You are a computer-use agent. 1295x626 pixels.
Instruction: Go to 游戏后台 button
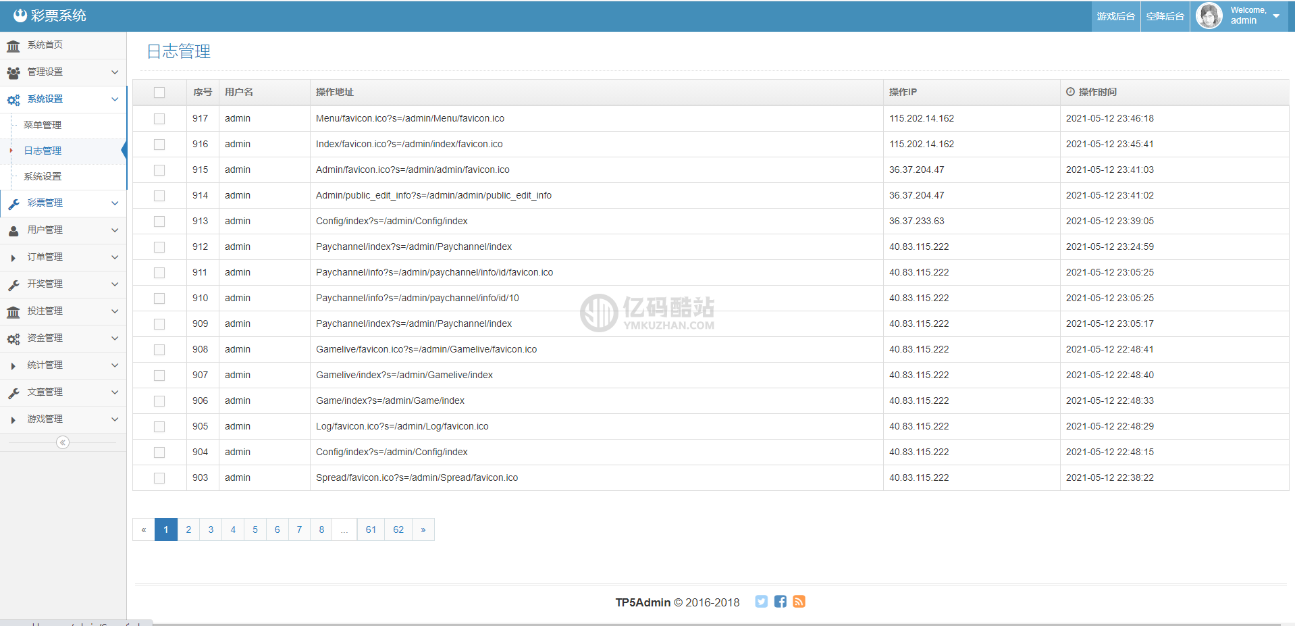click(x=1115, y=16)
